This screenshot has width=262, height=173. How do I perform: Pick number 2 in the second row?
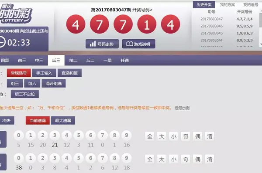tap(43, 158)
